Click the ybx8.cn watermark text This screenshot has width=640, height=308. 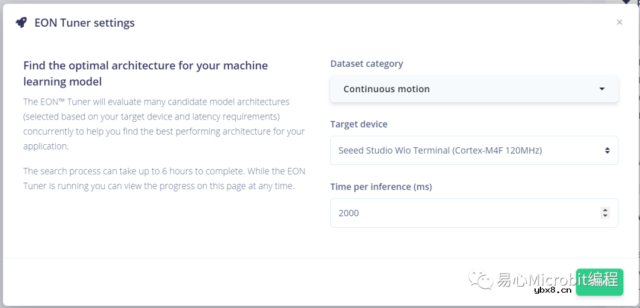[x=552, y=290]
